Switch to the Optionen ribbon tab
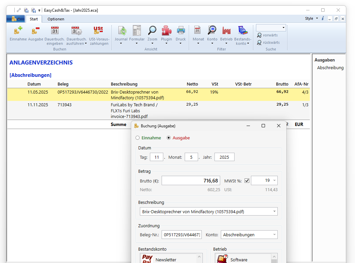 pyautogui.click(x=56, y=19)
